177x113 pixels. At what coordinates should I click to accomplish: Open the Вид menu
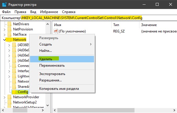pos(33,12)
